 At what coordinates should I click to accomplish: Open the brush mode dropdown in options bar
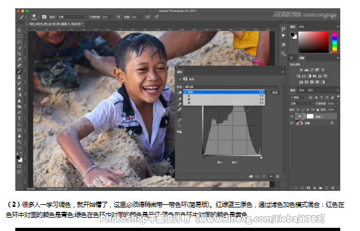72,17
